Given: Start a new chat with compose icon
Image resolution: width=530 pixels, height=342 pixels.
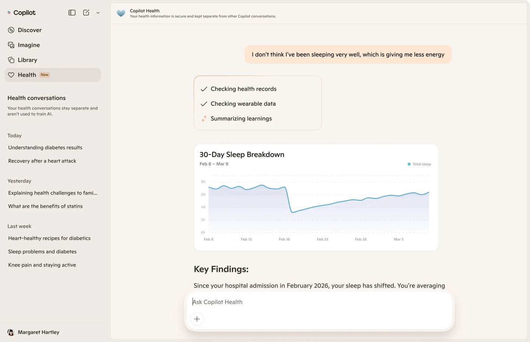Looking at the screenshot, I should pos(86,13).
